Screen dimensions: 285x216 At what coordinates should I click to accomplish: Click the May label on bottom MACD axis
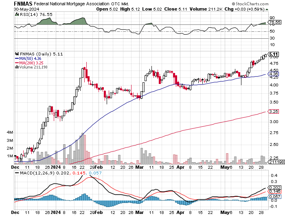click(x=224, y=212)
